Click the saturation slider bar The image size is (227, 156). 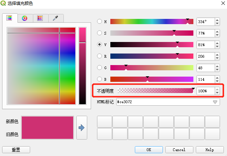pyautogui.click(x=152, y=33)
